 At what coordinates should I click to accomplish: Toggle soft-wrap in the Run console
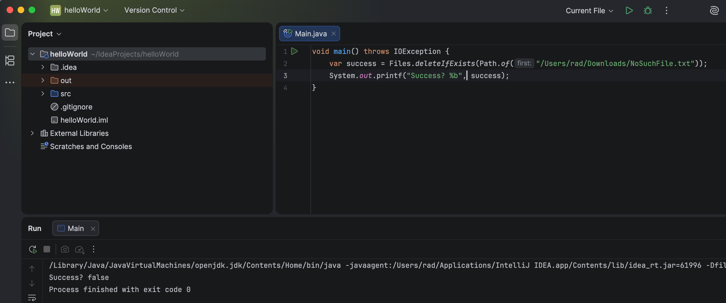tap(32, 298)
